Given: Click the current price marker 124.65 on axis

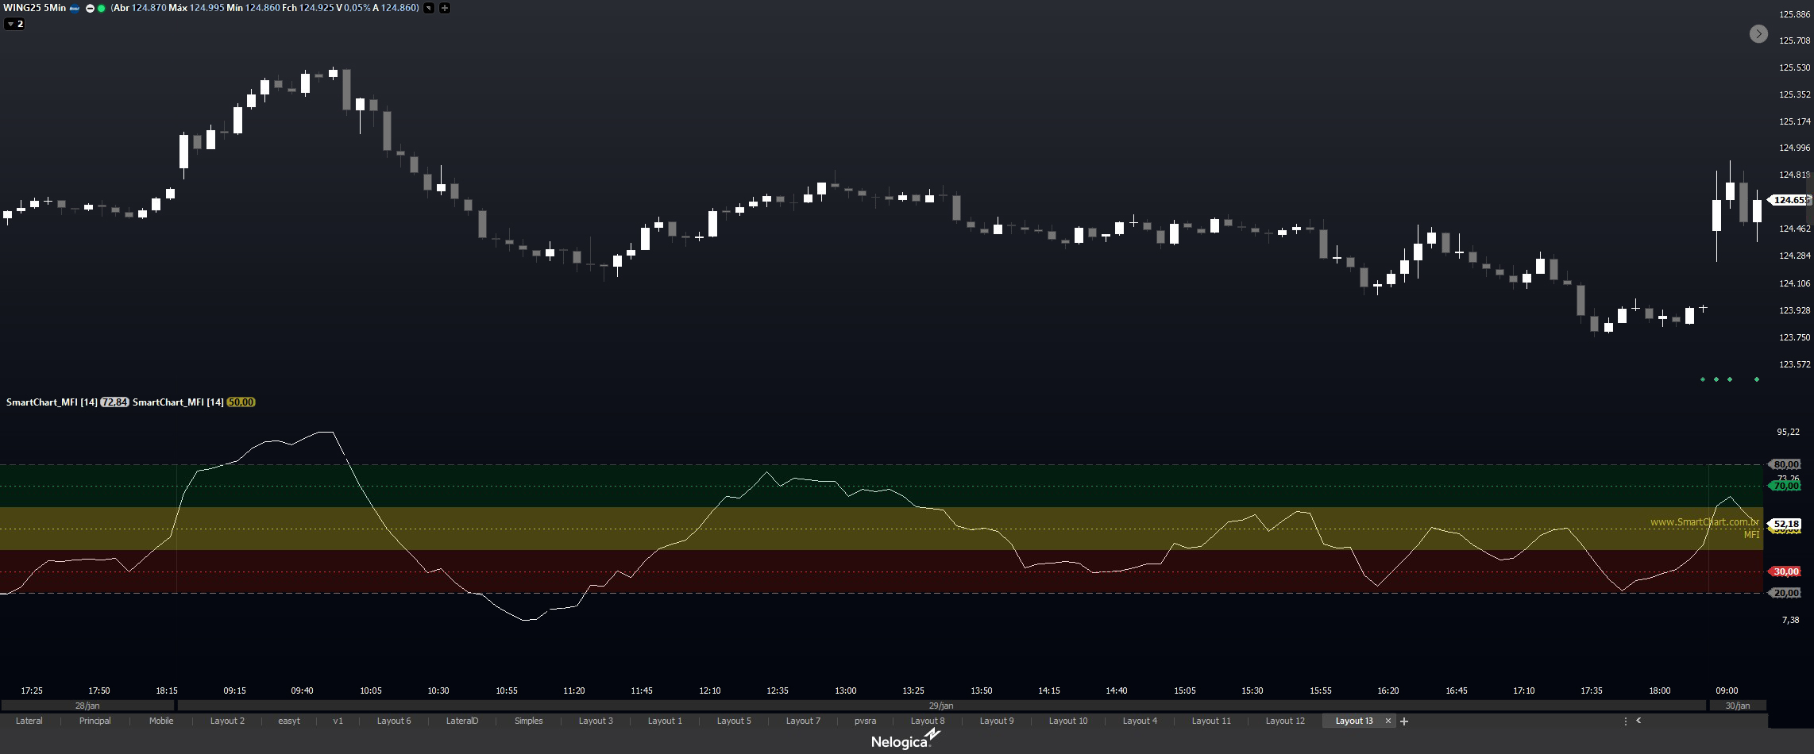Looking at the screenshot, I should click(1789, 200).
